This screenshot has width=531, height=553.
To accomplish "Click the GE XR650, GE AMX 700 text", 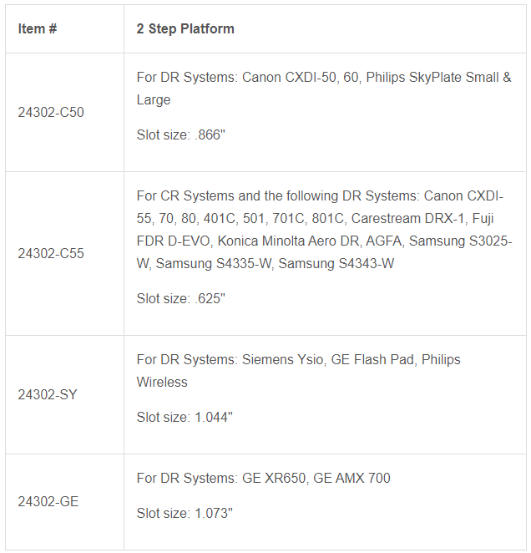I will coord(316,478).
